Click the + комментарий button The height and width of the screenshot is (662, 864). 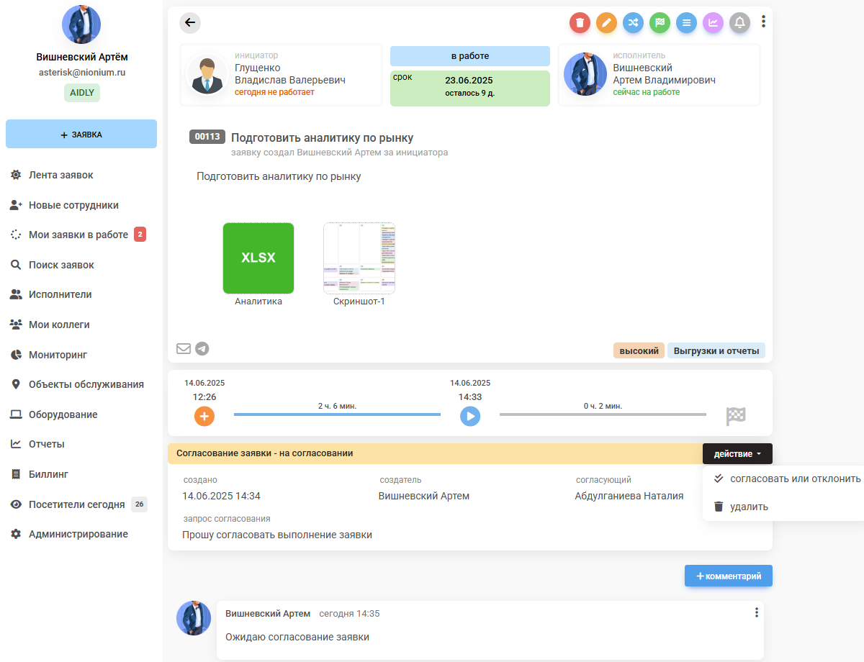coord(729,576)
